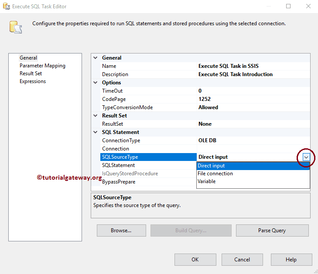Collapse the SQL Statement property section
318x274 pixels.
click(x=96, y=132)
